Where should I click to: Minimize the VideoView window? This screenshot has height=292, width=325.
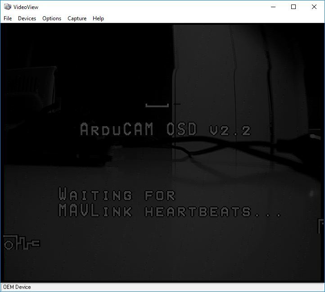coord(273,7)
